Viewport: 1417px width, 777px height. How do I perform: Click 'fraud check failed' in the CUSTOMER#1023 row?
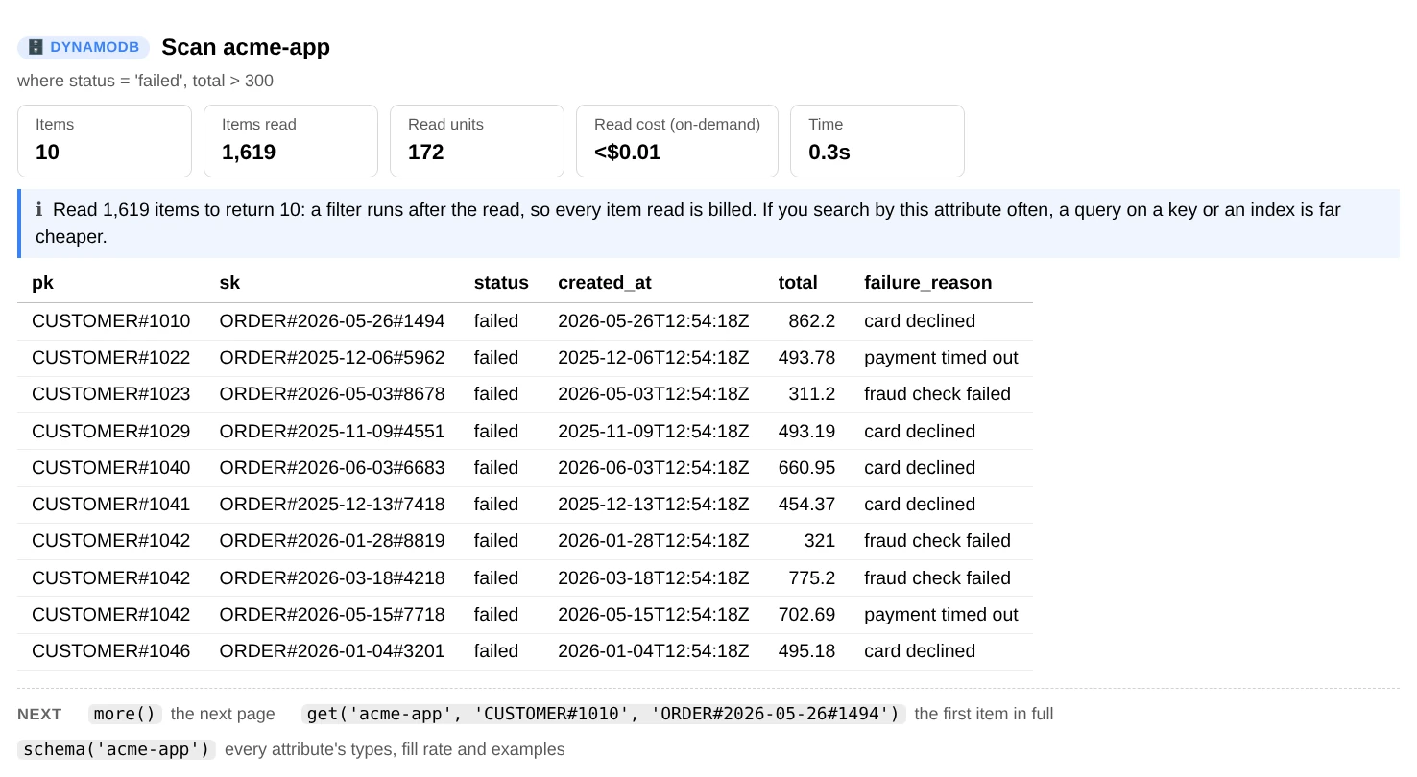click(937, 394)
